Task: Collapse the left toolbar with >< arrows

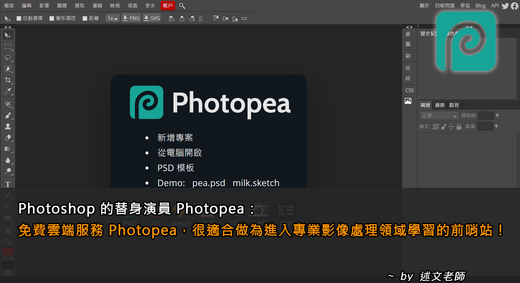Action: [8, 27]
